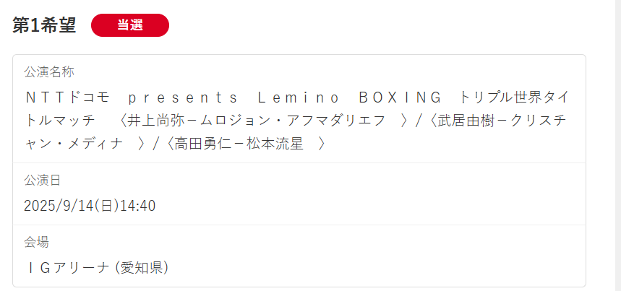
Task: Click the red 当選 status badge
Action: (x=130, y=25)
